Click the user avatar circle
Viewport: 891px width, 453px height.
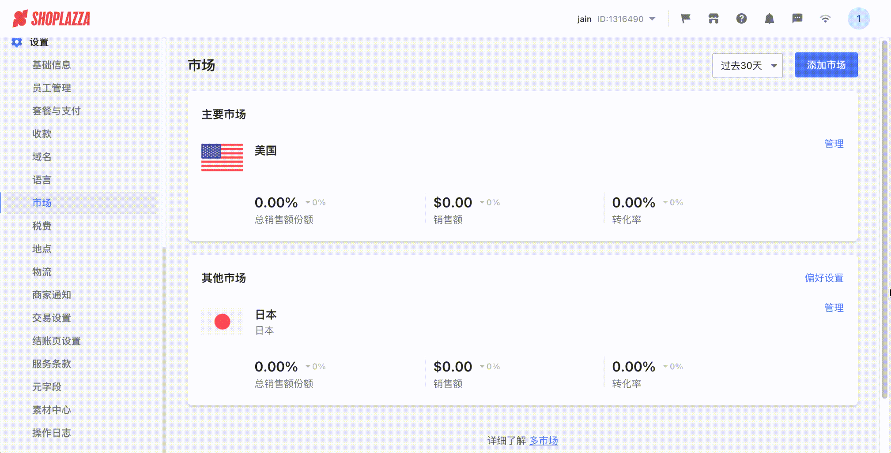859,19
